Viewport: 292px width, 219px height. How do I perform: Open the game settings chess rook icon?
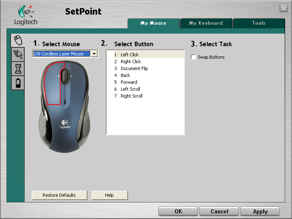coord(18,68)
